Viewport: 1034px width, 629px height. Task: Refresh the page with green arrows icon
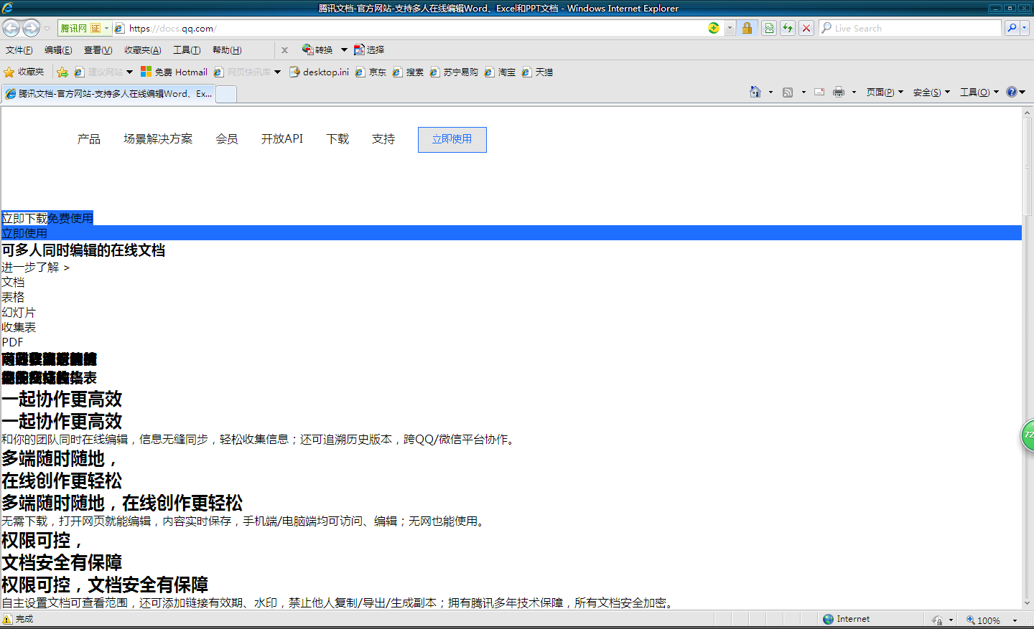788,28
